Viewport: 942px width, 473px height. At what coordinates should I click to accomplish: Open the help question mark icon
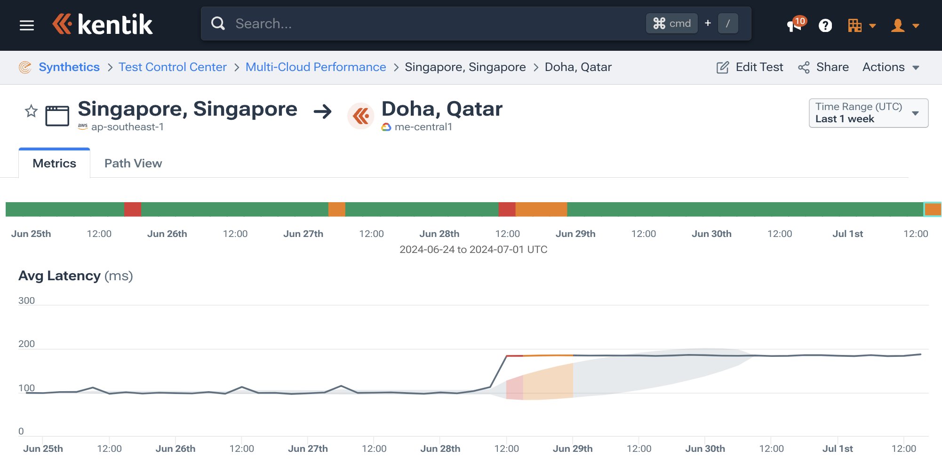pyautogui.click(x=825, y=25)
